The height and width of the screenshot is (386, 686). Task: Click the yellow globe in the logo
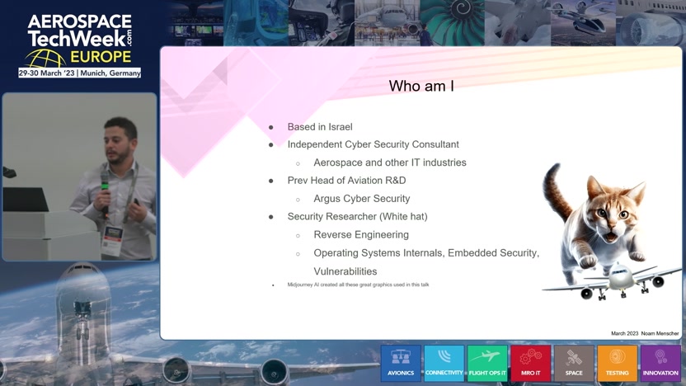45,59
